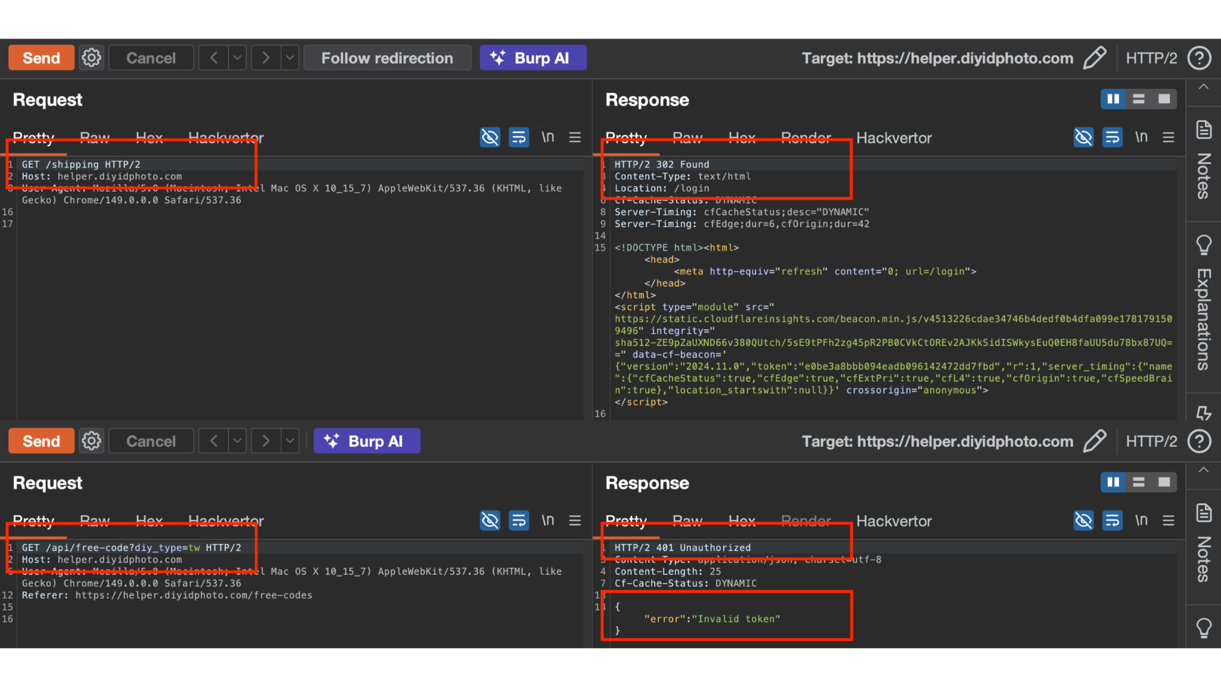Open Notes panel icon beside the 302 response
This screenshot has width=1221, height=687.
point(1204,129)
